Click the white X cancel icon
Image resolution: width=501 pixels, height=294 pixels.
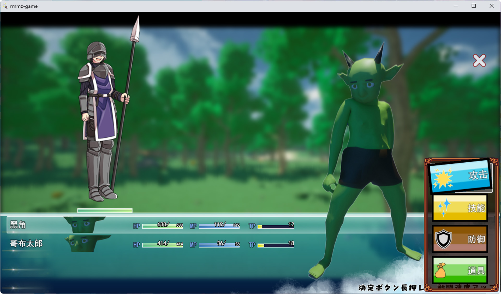click(x=479, y=61)
